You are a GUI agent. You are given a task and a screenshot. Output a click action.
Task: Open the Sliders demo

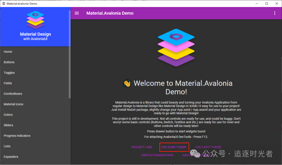click(9, 125)
